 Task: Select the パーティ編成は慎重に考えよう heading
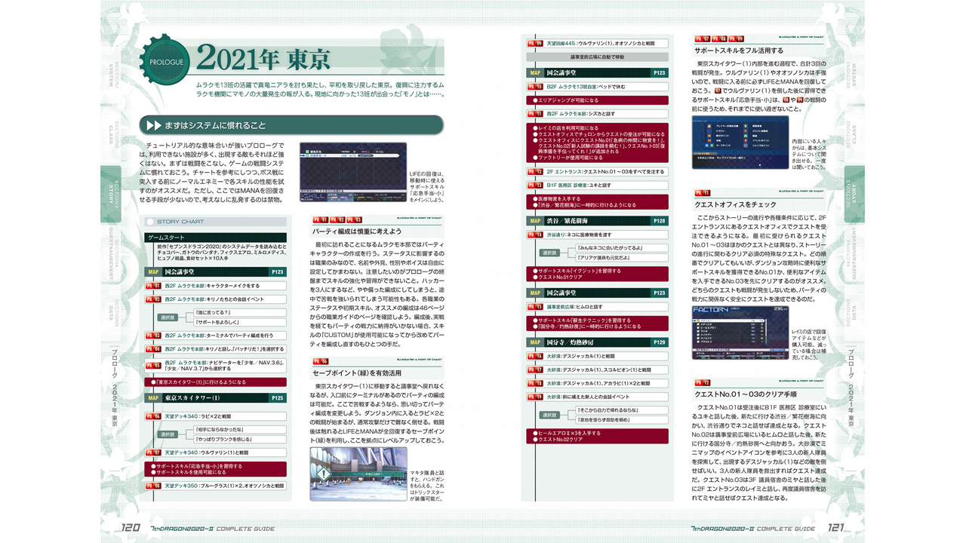tap(357, 231)
